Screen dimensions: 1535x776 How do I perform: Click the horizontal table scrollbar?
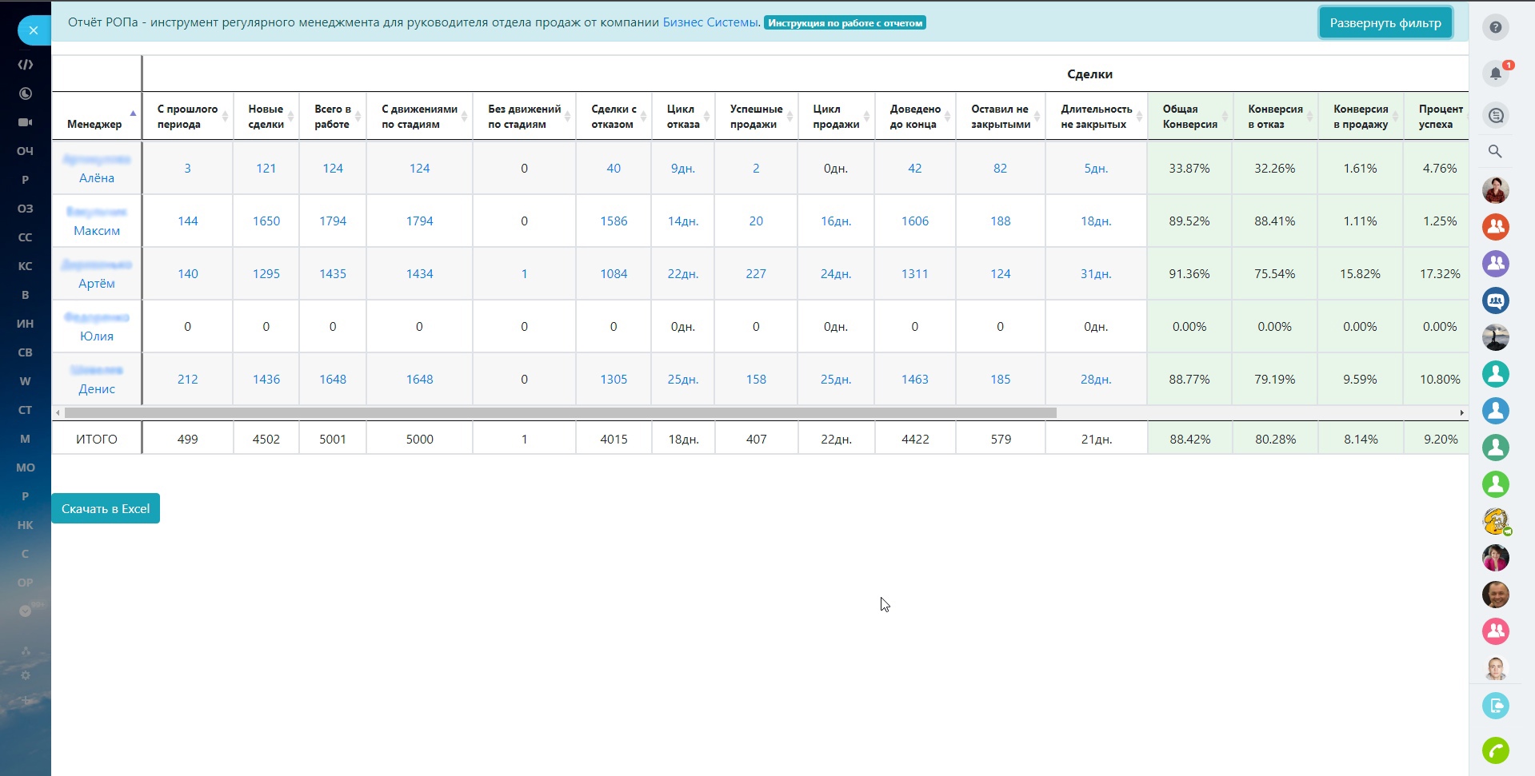560,413
